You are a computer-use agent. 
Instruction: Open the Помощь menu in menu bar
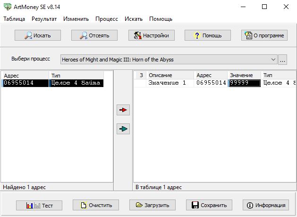tap(161, 19)
